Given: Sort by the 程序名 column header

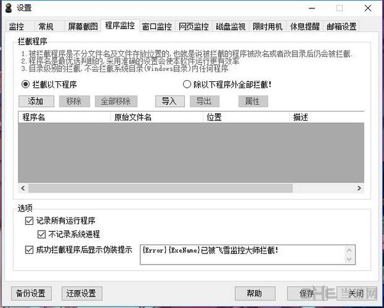Looking at the screenshot, I should tap(64, 117).
